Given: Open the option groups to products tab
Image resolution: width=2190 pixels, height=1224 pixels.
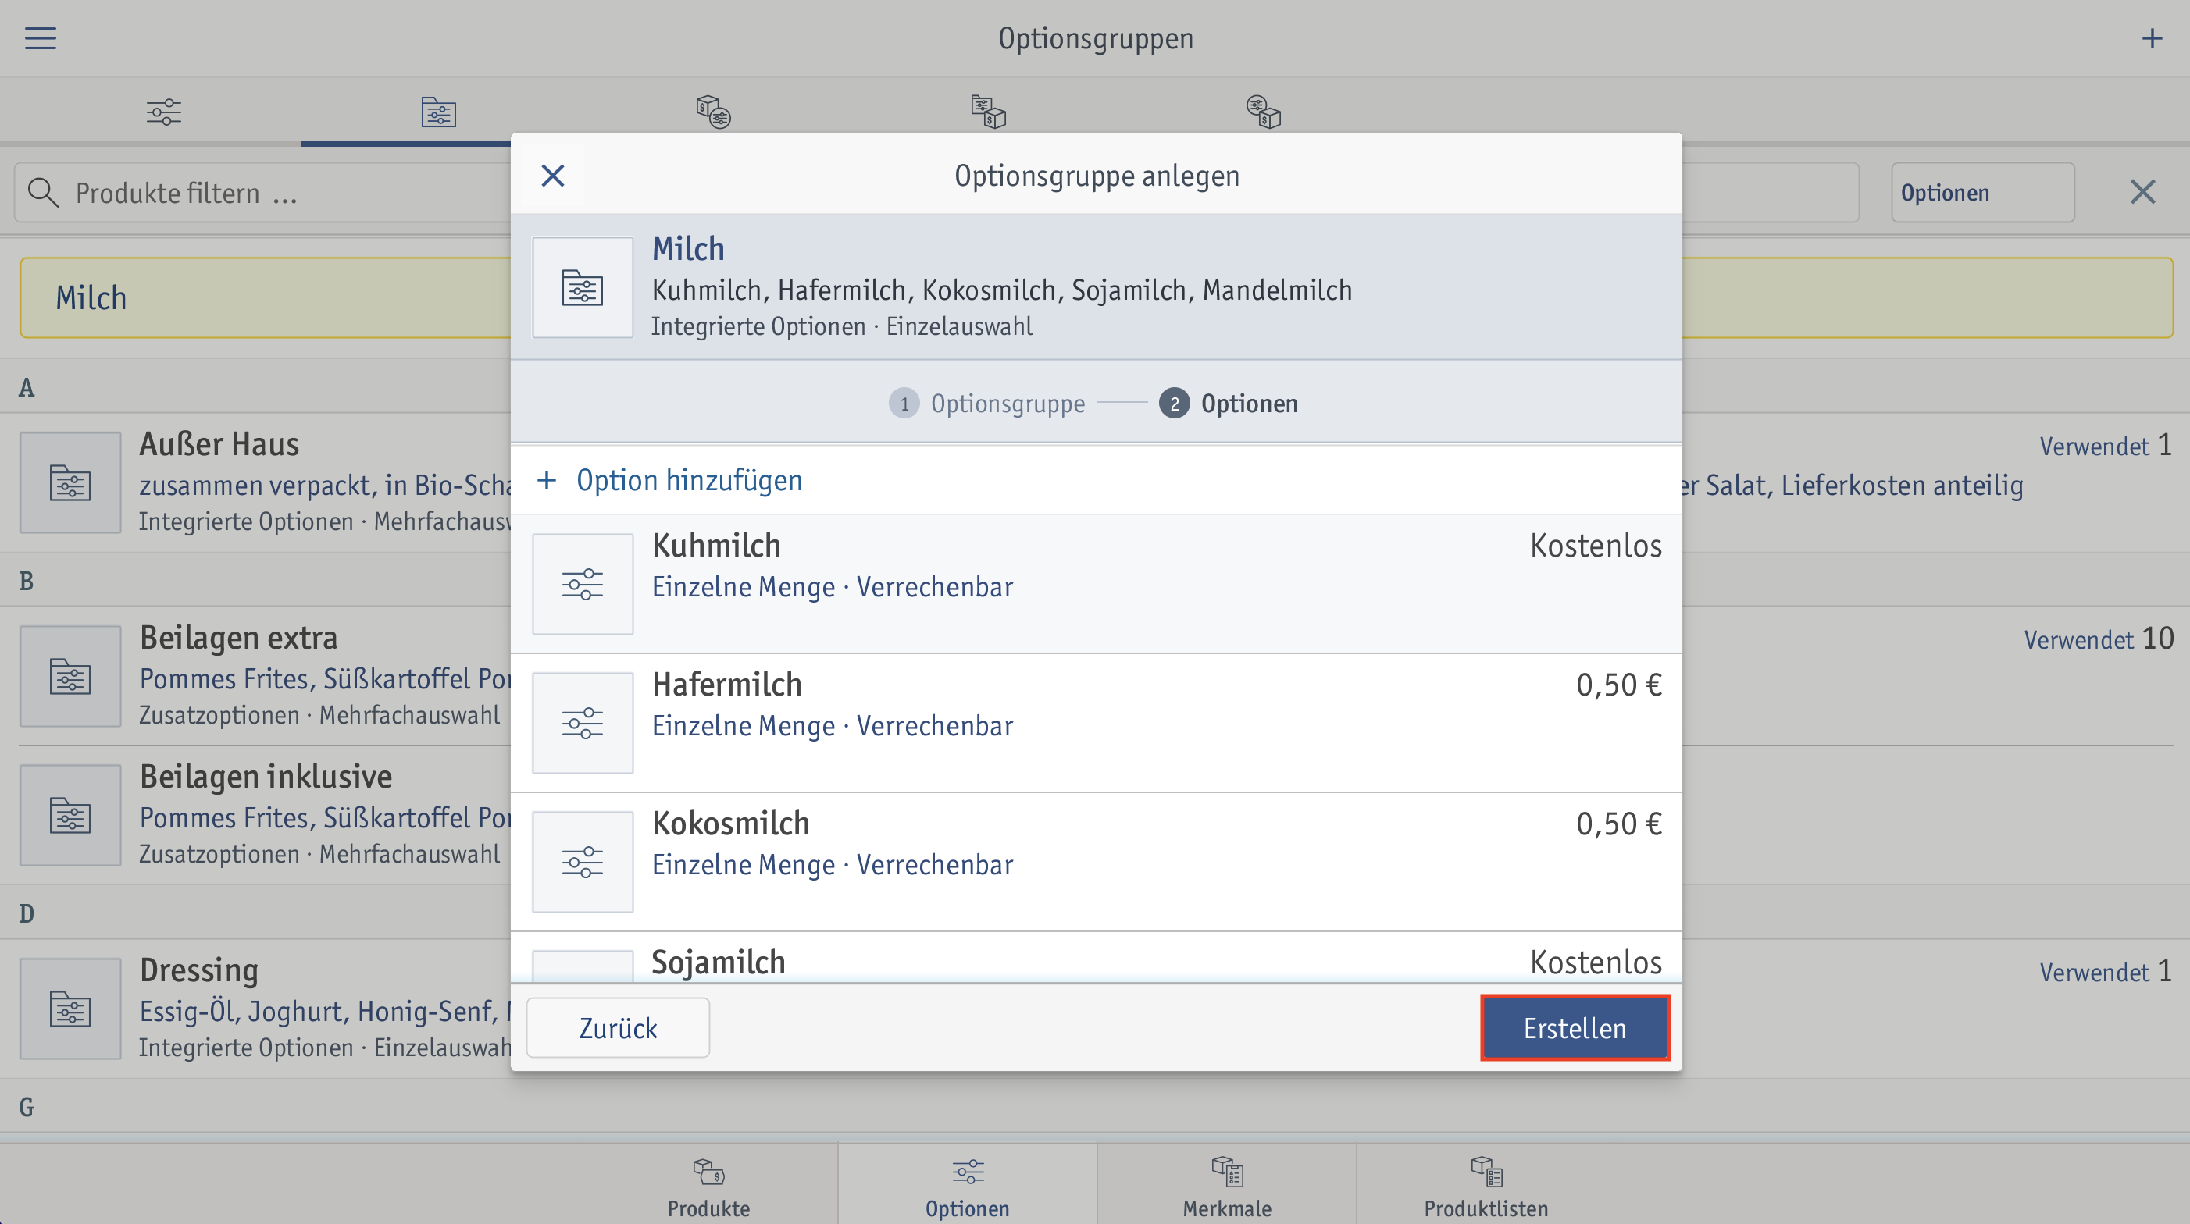Looking at the screenshot, I should (988, 112).
